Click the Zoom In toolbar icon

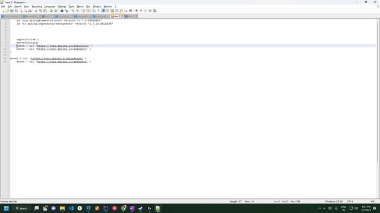click(72, 11)
